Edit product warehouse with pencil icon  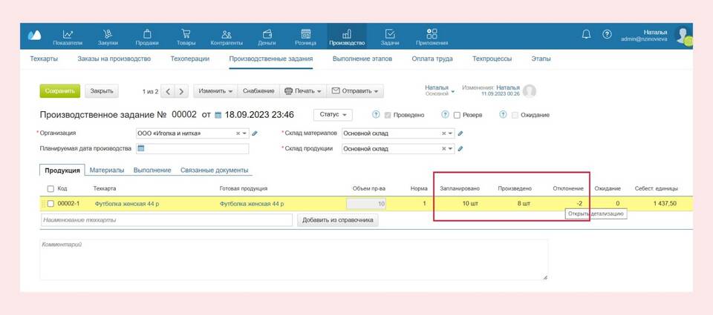pyautogui.click(x=460, y=148)
